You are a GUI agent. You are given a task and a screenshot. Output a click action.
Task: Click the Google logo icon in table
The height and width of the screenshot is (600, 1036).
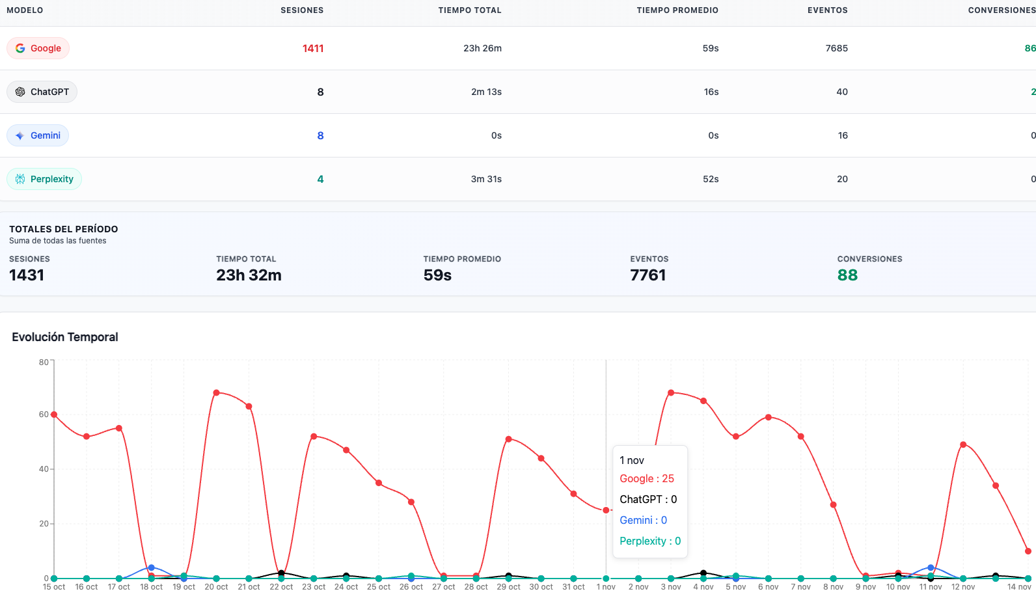pos(20,48)
